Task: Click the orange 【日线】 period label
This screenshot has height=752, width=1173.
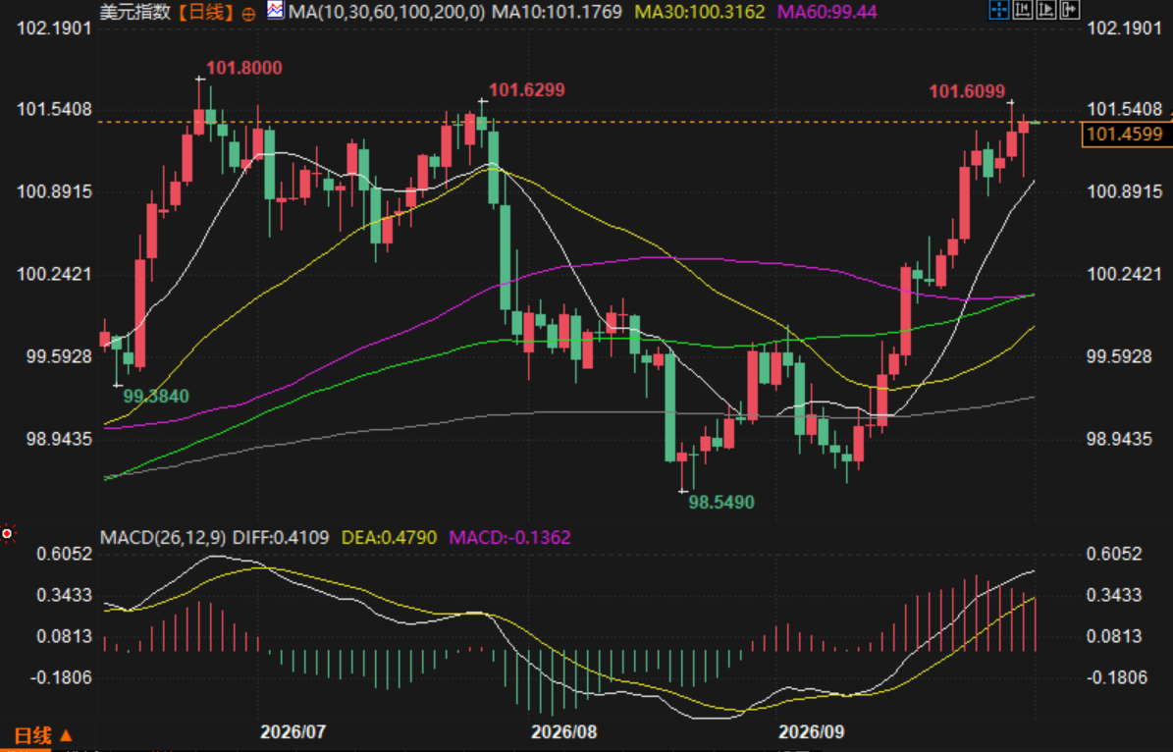Action: pyautogui.click(x=205, y=13)
